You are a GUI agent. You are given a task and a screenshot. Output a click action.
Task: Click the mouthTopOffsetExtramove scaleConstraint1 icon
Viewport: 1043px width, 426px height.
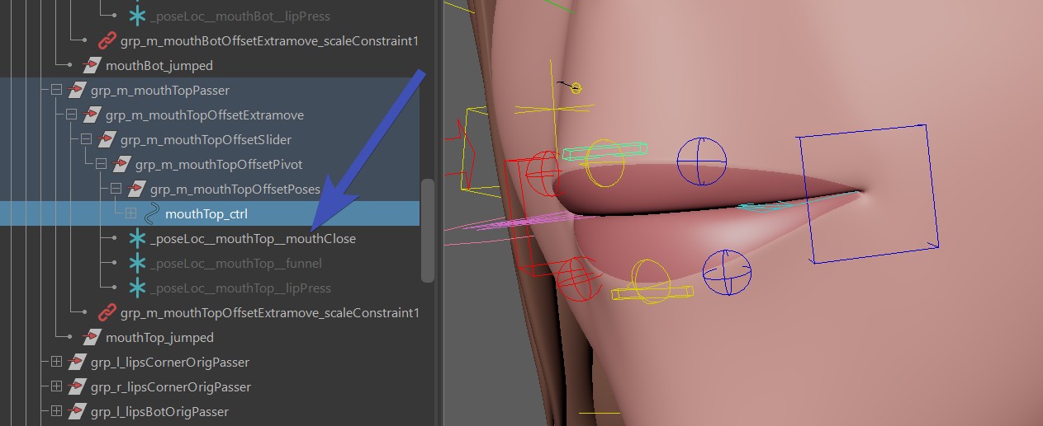107,313
